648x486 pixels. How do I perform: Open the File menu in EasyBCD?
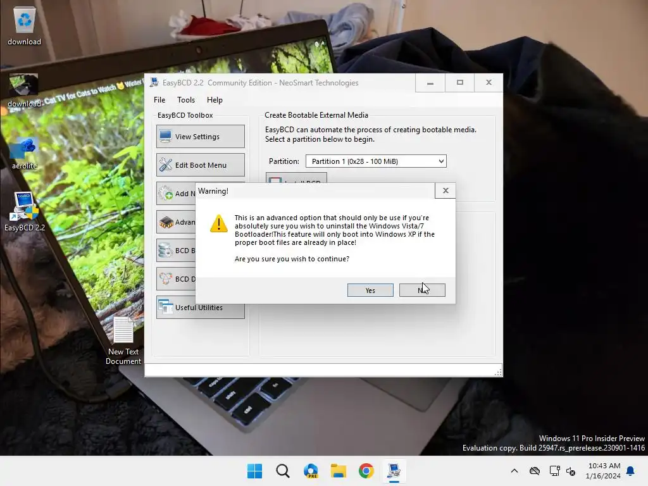(159, 99)
